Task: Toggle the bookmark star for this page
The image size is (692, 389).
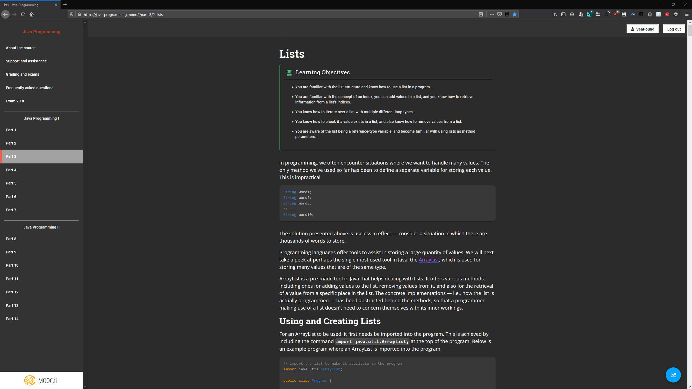Action: (515, 14)
